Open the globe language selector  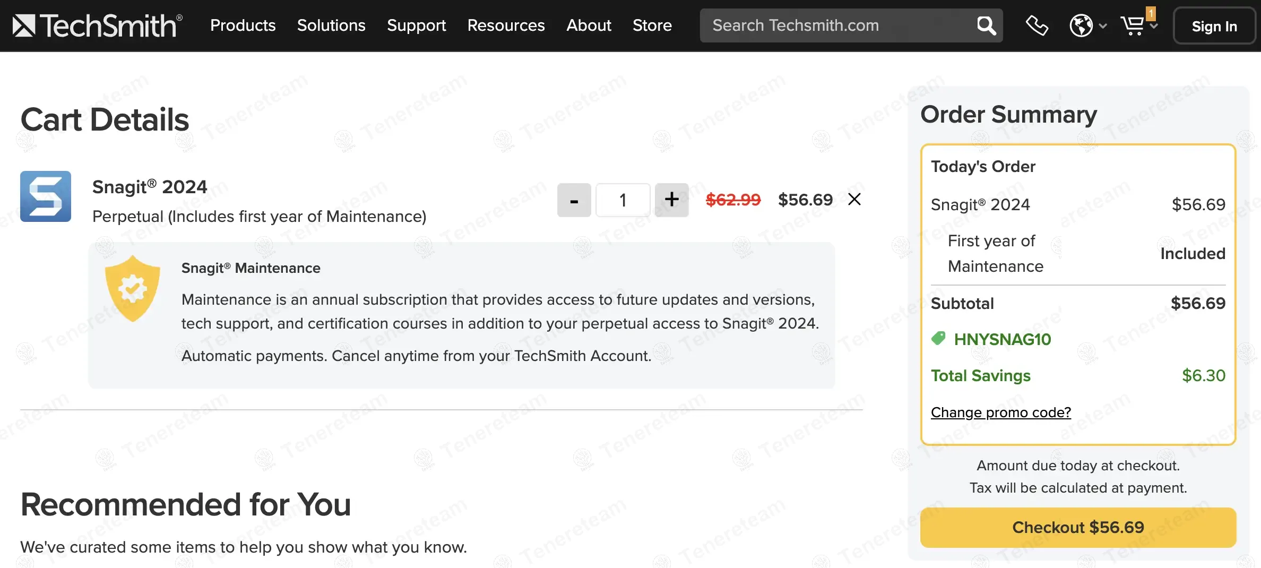click(1082, 25)
